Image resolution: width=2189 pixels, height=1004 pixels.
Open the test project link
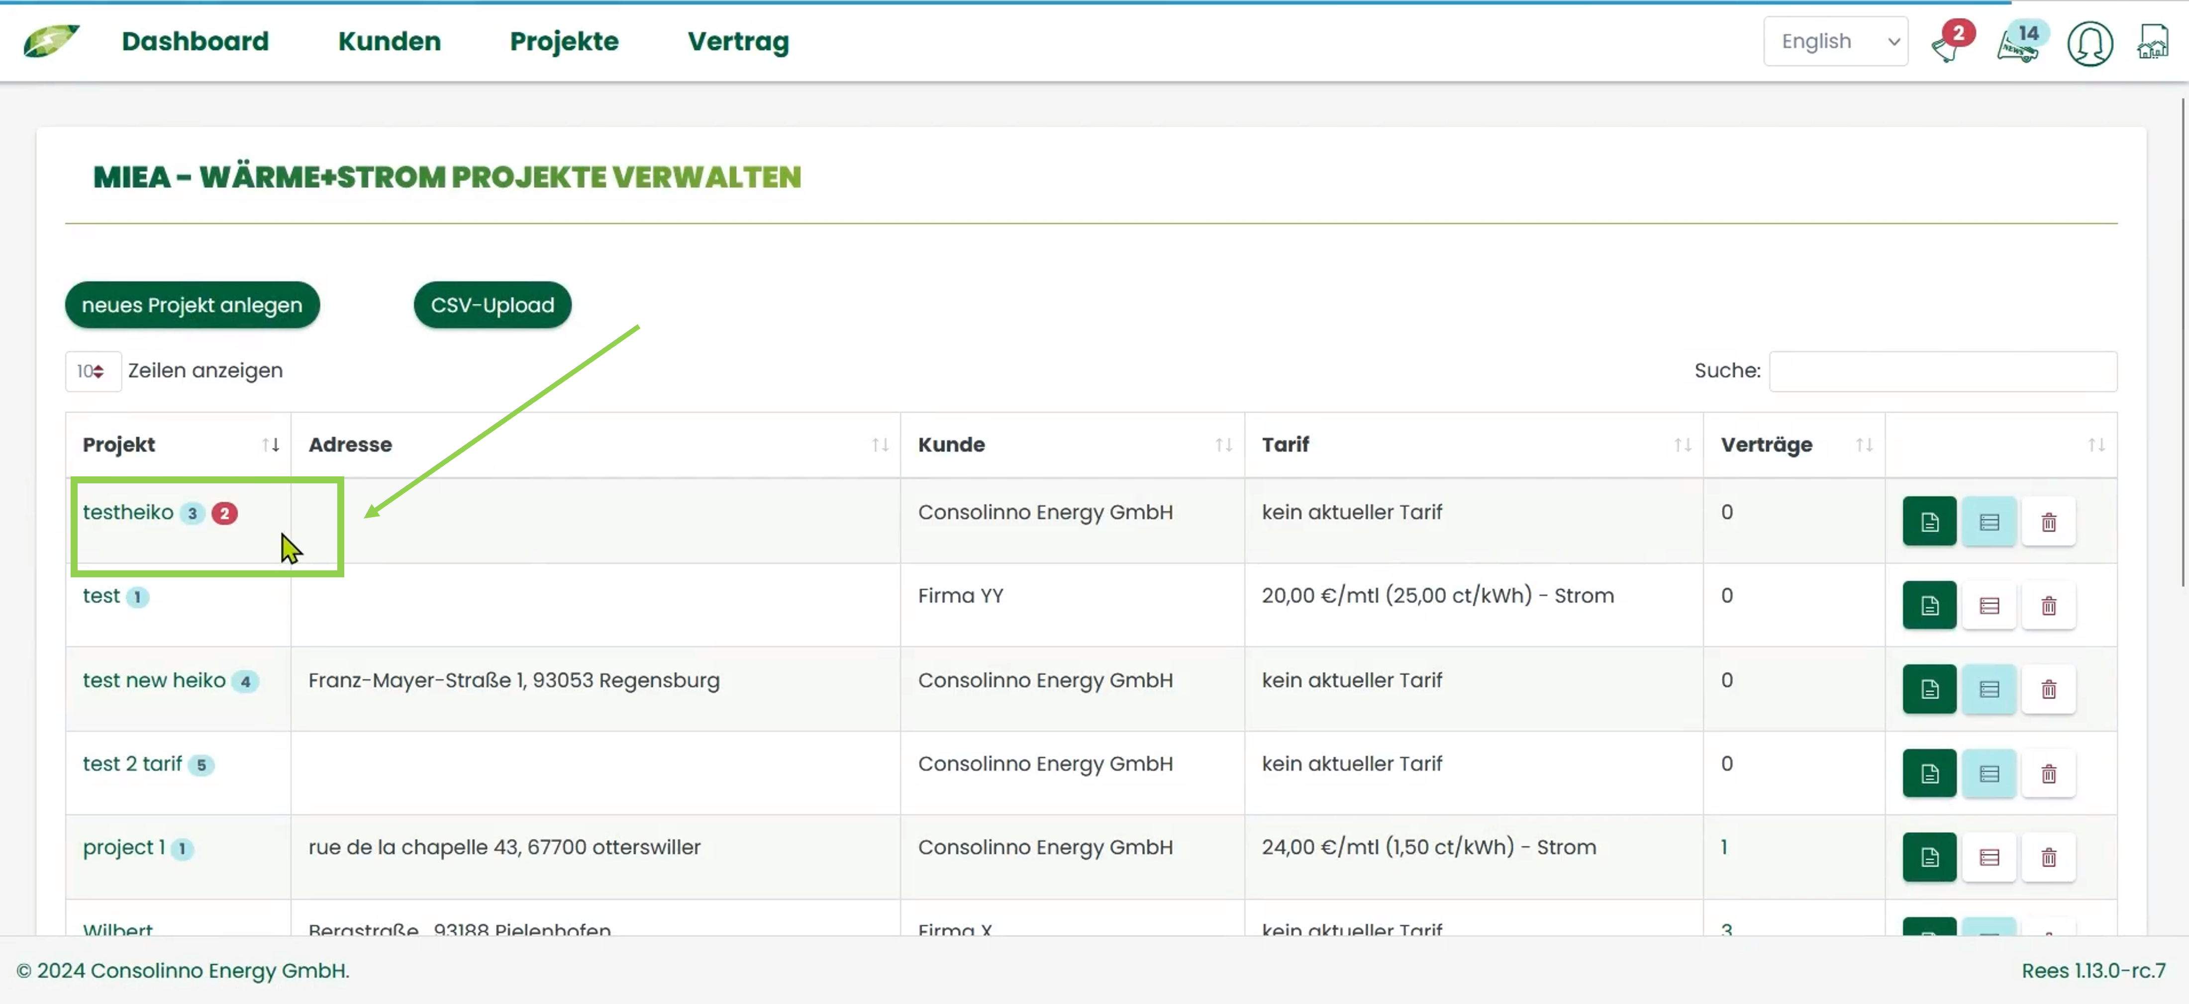coord(101,595)
